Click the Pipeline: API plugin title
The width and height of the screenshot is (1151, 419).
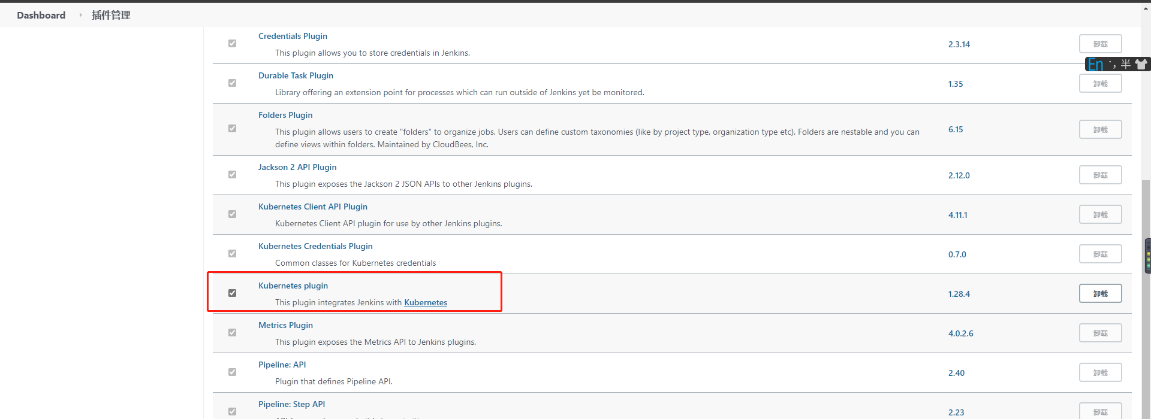coord(282,365)
